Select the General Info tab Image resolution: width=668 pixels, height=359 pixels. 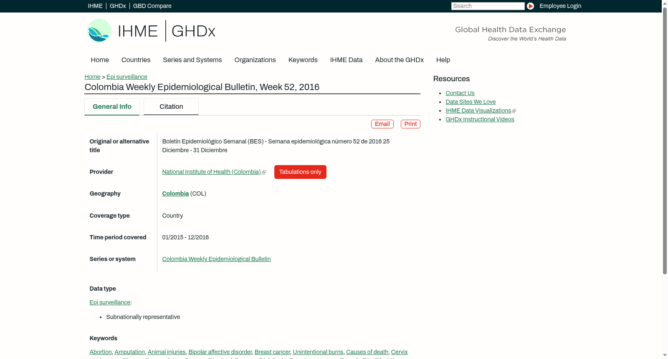pos(112,107)
